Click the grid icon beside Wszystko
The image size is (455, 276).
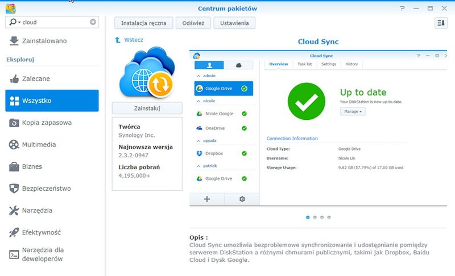coord(14,101)
